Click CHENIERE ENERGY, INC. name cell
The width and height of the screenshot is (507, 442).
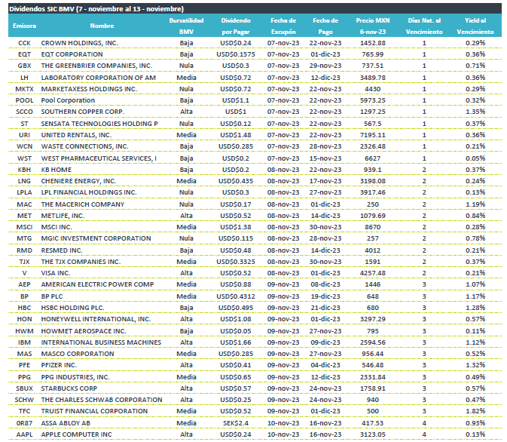click(x=78, y=181)
